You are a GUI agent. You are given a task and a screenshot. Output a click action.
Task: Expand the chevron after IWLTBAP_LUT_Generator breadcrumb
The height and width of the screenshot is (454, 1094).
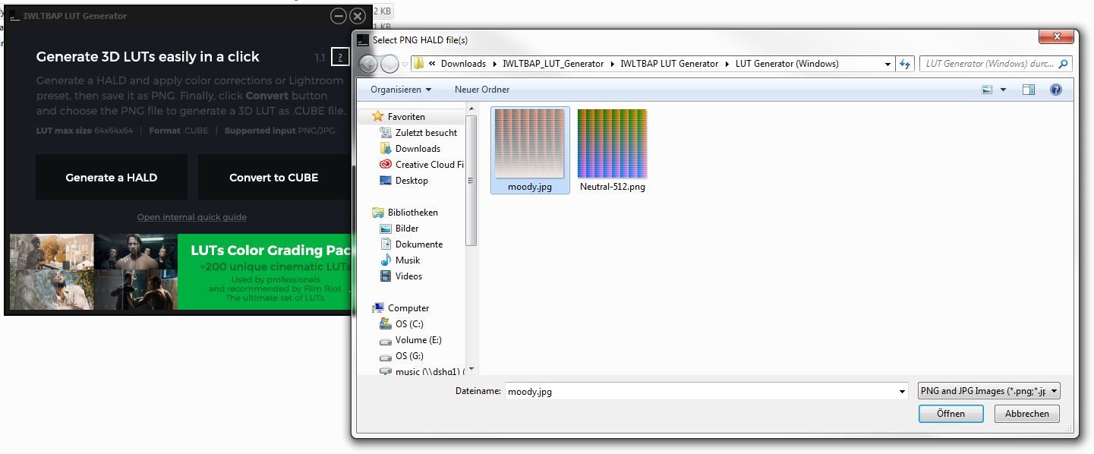(612, 64)
